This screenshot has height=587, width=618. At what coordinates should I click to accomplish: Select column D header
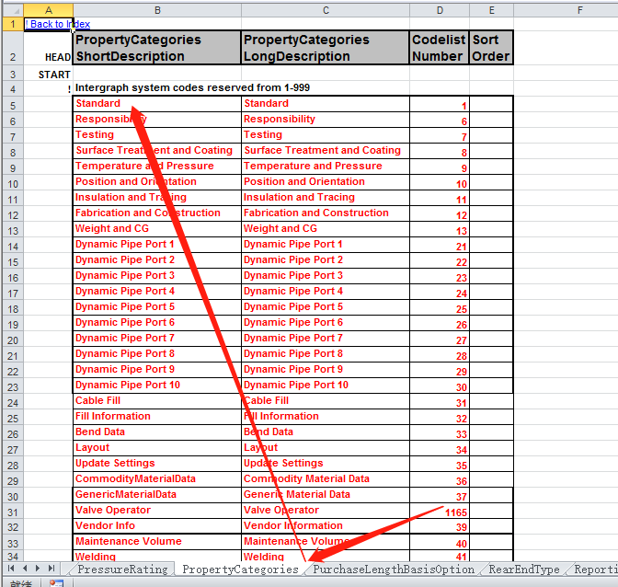tap(440, 10)
